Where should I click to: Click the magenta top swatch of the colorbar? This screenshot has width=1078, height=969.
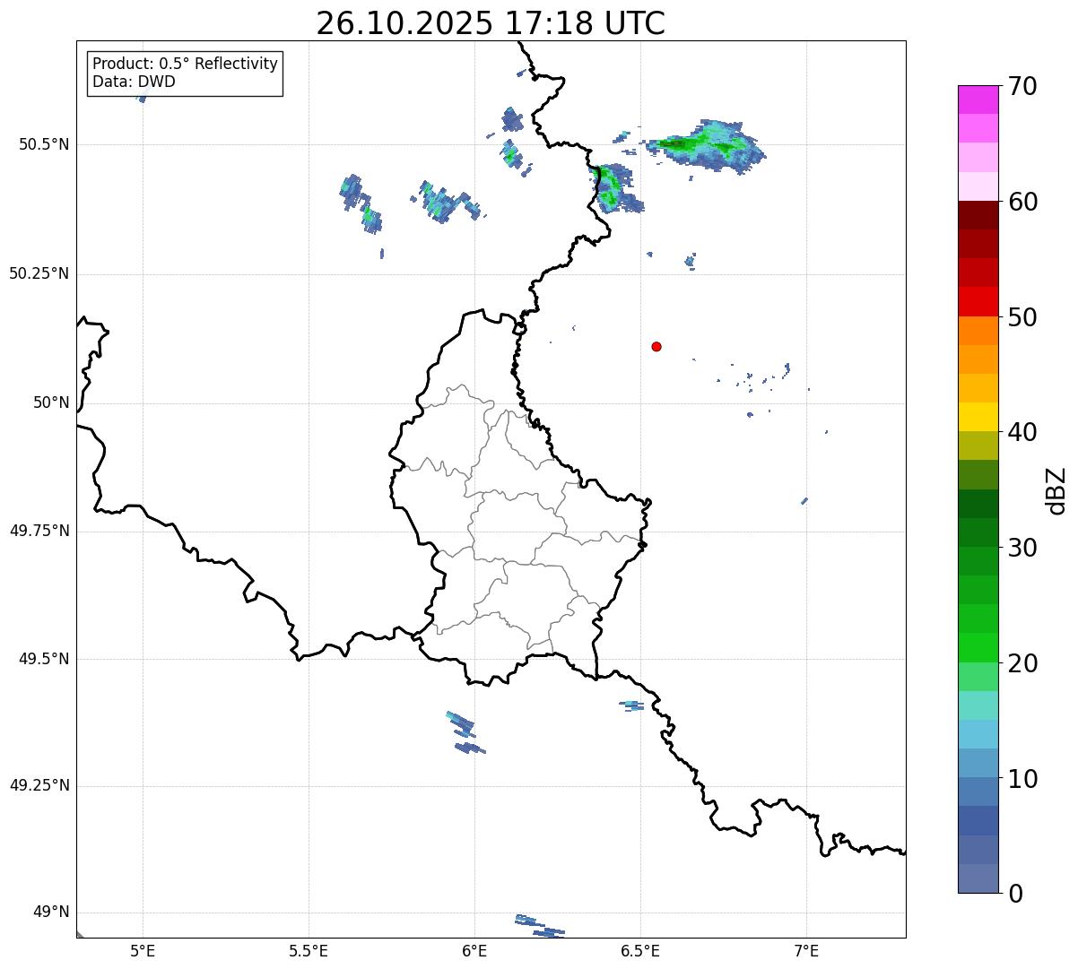click(x=978, y=99)
